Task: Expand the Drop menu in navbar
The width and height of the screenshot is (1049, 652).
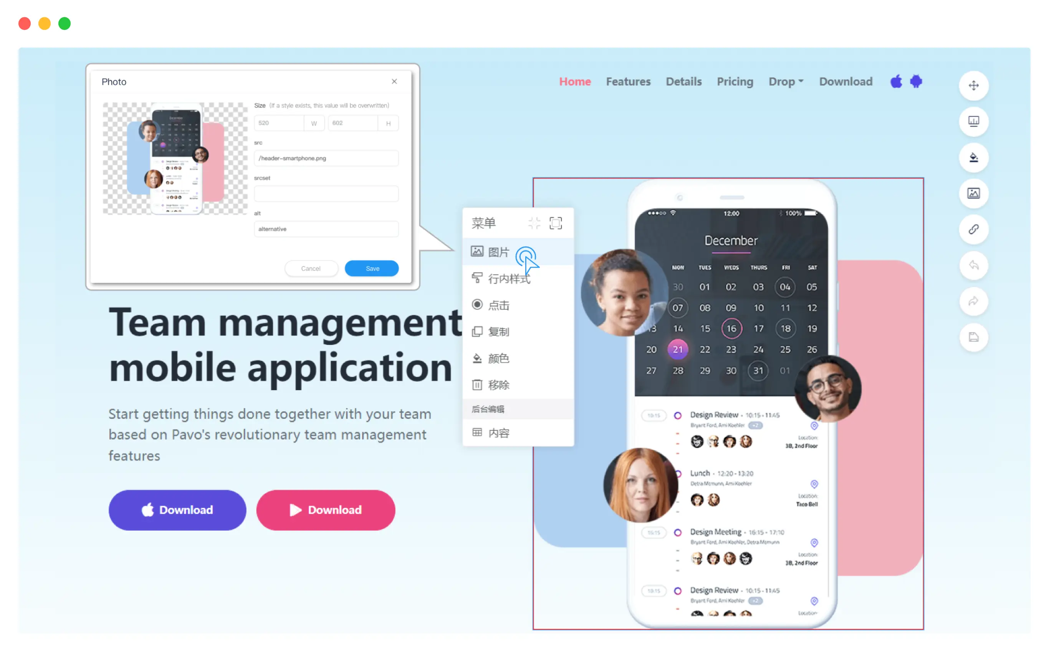Action: coord(785,81)
